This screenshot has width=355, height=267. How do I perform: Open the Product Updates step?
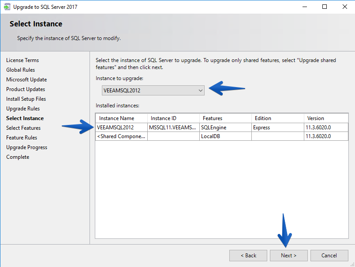point(26,89)
